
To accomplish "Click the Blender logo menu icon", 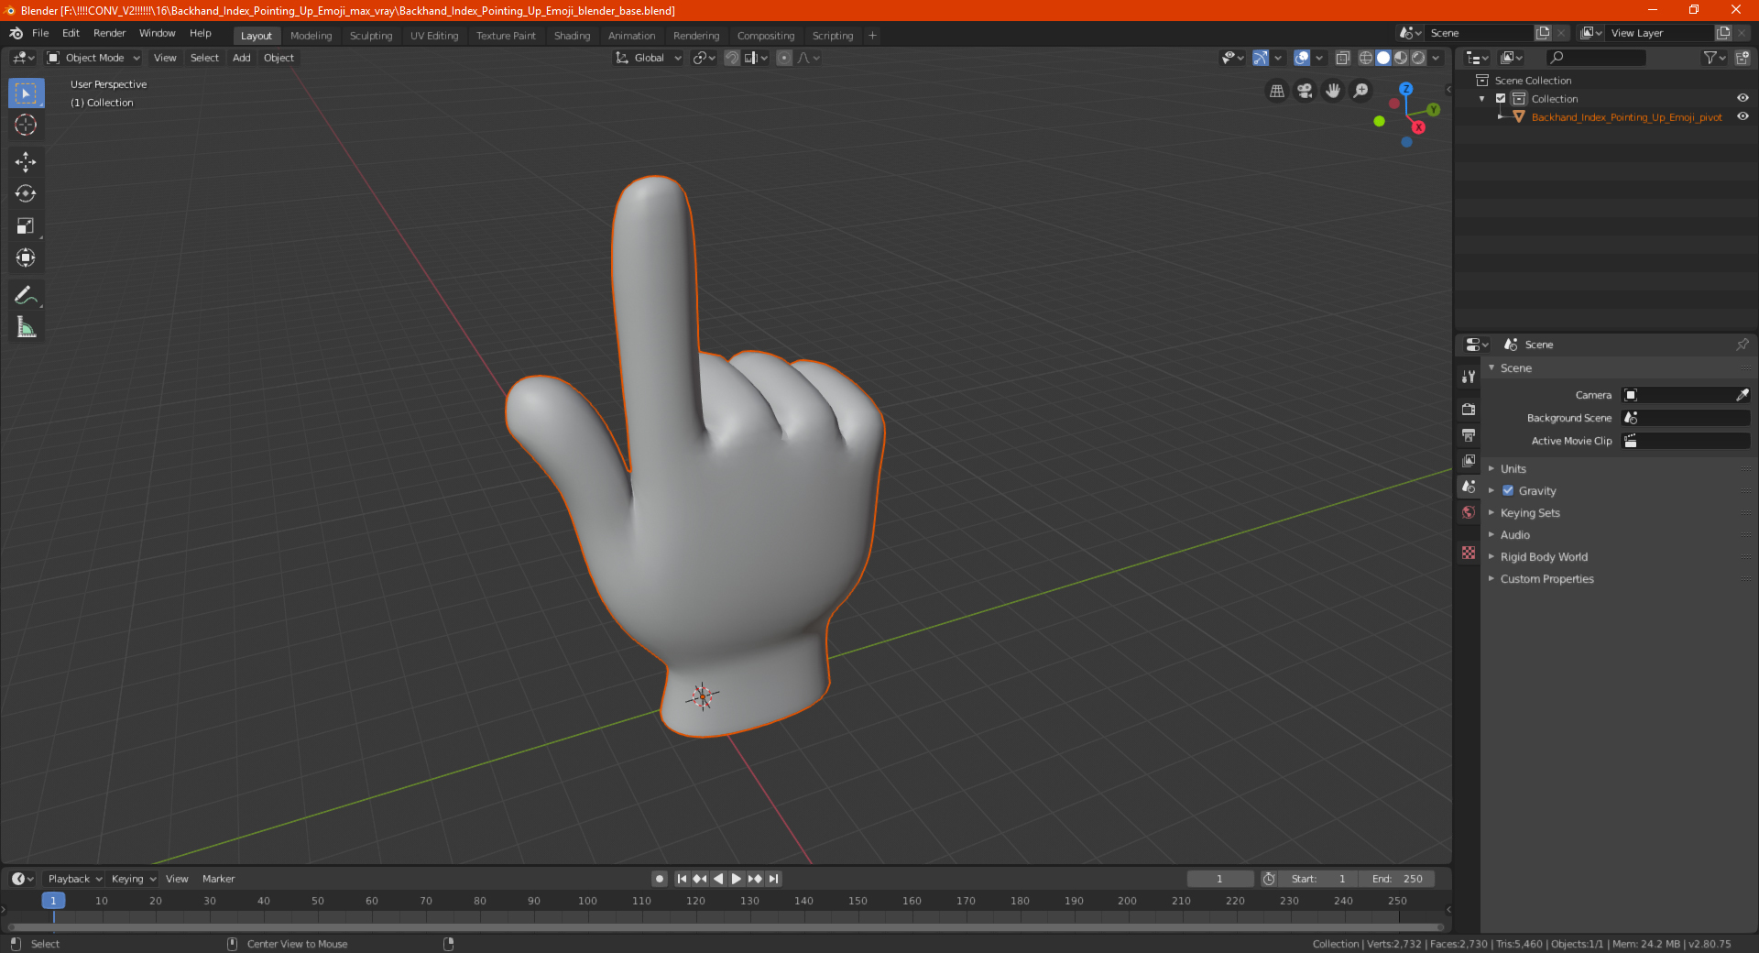I will point(16,33).
